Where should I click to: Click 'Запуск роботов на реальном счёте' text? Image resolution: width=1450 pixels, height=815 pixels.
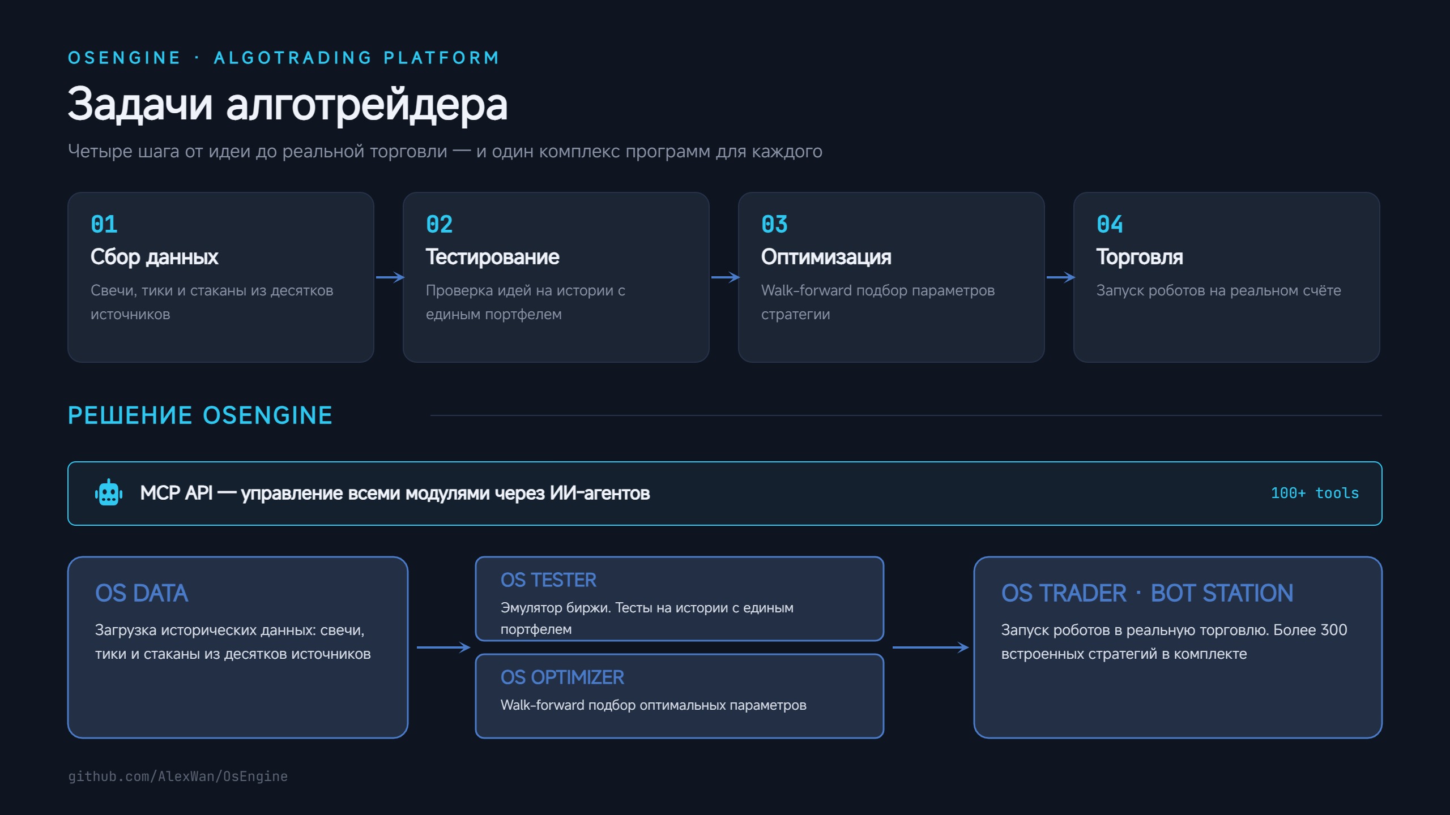[1219, 290]
